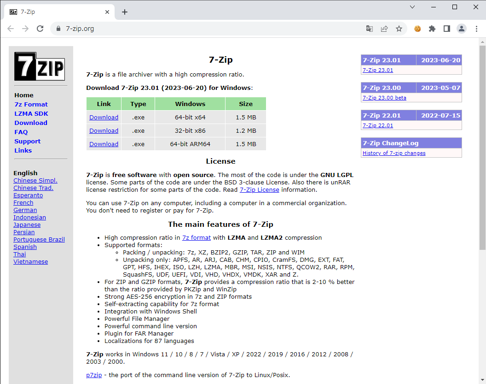This screenshot has width=486, height=384.
Task: Open the 7-Zip 22.01 news link
Action: [x=378, y=125]
